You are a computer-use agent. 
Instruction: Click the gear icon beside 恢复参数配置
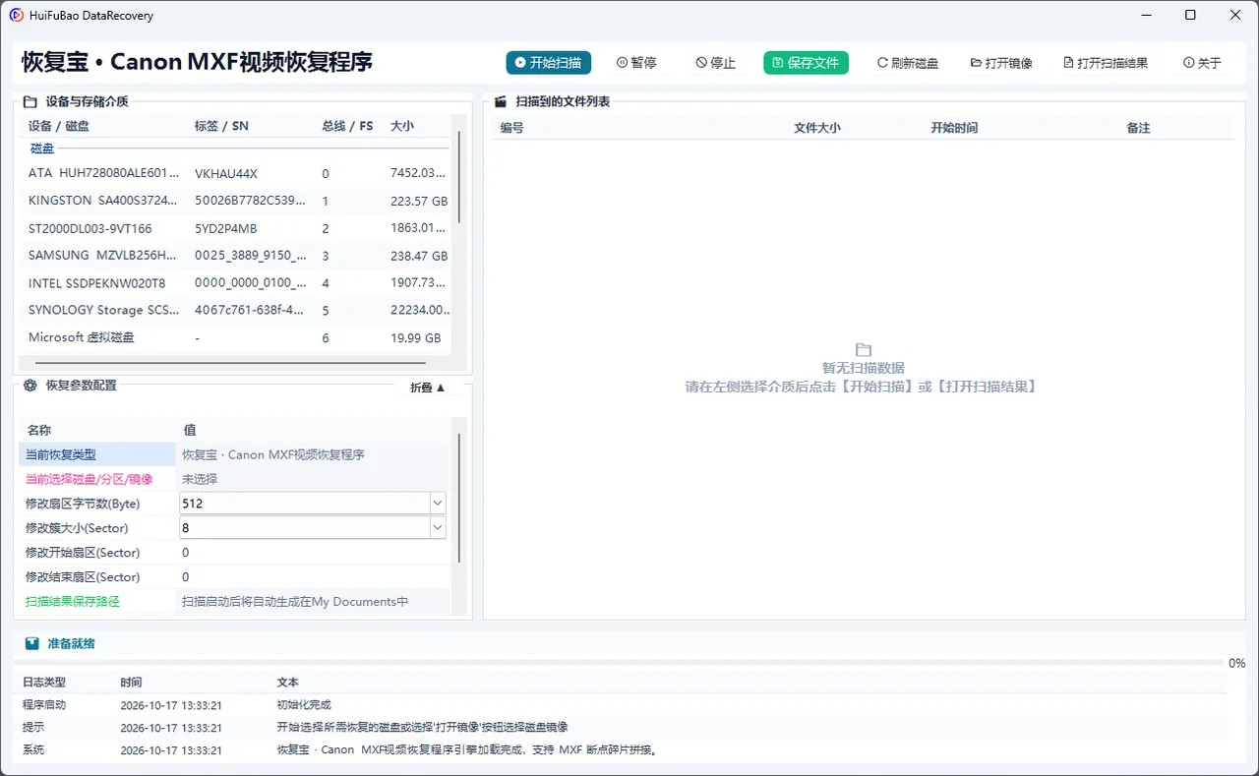[30, 386]
